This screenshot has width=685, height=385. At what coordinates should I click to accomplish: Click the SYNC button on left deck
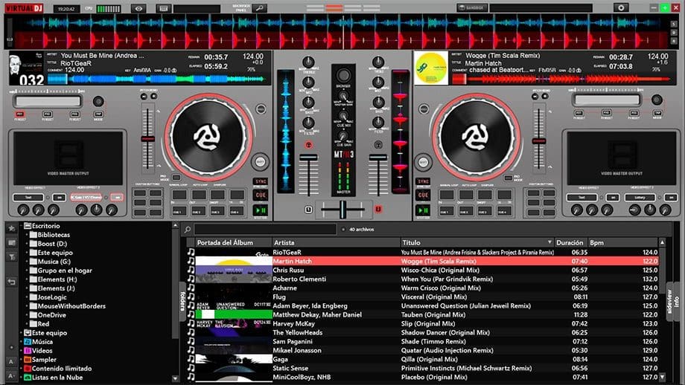pos(261,181)
